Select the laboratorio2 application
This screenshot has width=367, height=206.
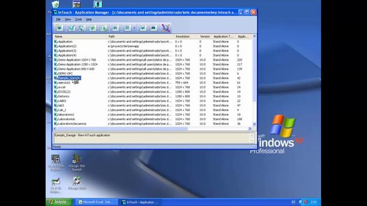[x=66, y=114]
